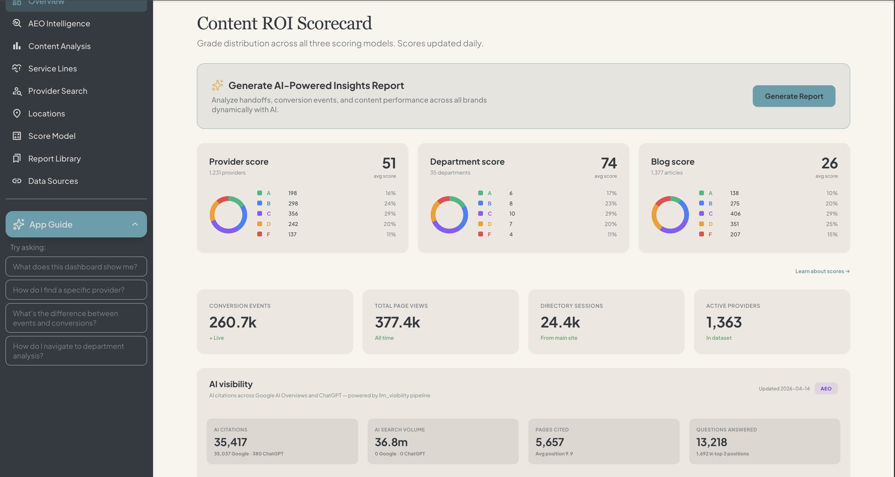The image size is (895, 477).
Task: Click the Conversion Events 260.7k card
Action: 275,321
